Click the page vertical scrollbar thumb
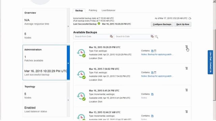The image size is (216, 121). tap(214, 65)
